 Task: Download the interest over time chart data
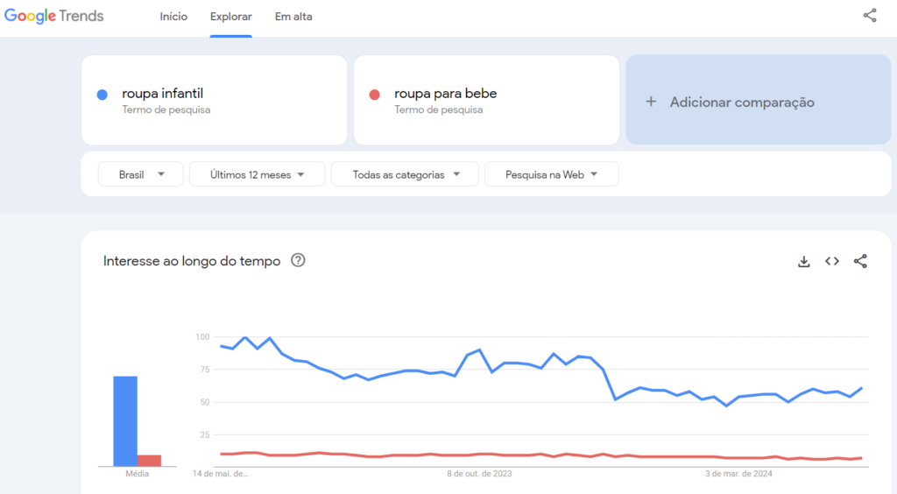804,261
